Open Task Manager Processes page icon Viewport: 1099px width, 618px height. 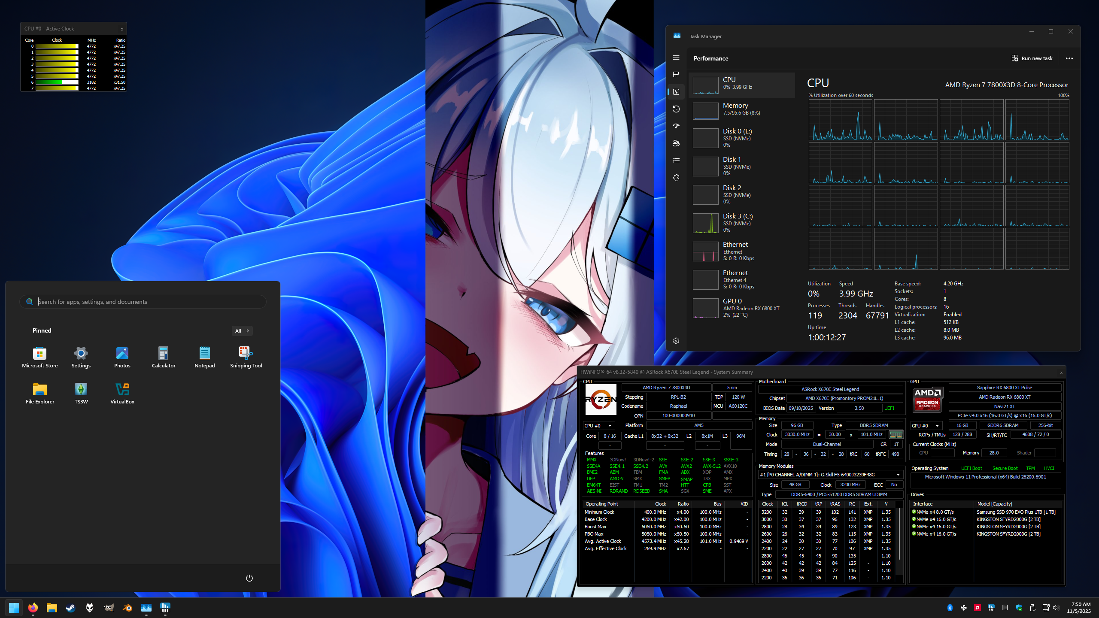coord(676,75)
